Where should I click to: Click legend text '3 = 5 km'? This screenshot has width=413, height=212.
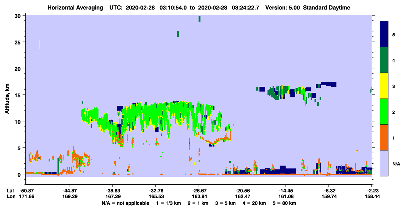(225, 203)
